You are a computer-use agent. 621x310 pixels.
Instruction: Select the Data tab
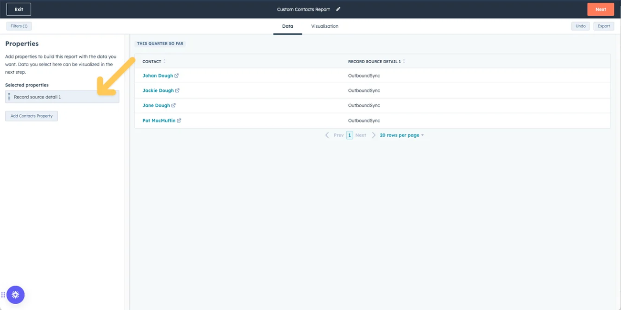click(x=287, y=26)
